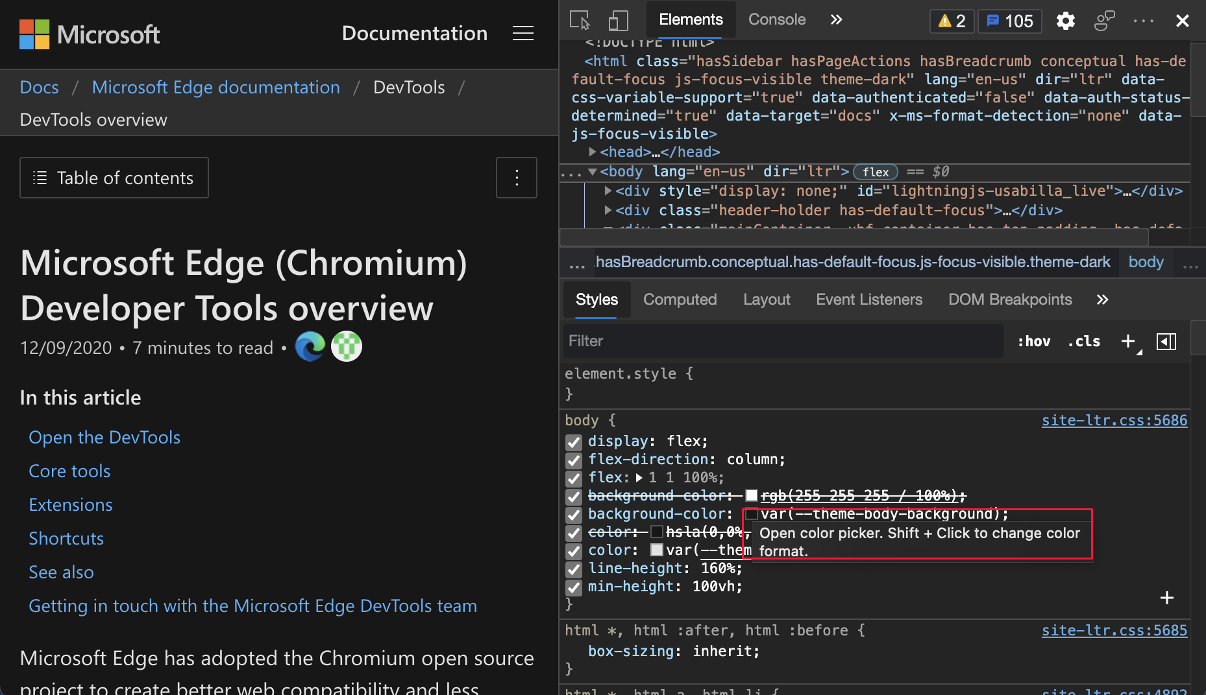Click the flex badge on the body element
The width and height of the screenshot is (1206, 695).
point(875,172)
